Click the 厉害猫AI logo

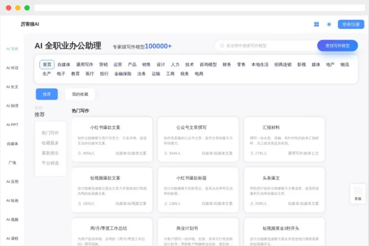coord(30,24)
